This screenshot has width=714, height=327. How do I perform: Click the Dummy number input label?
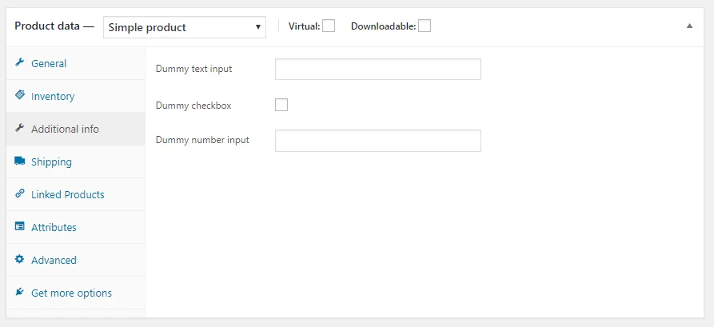coord(202,140)
